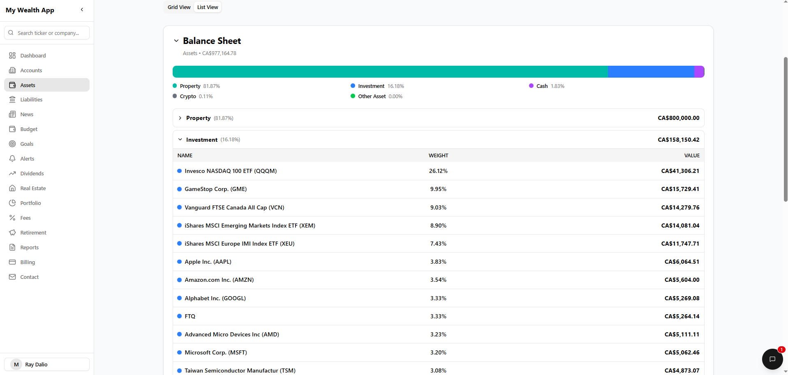This screenshot has height=375, width=788.
Task: Click the Other Asset 0.00% legend entry
Action: click(377, 96)
